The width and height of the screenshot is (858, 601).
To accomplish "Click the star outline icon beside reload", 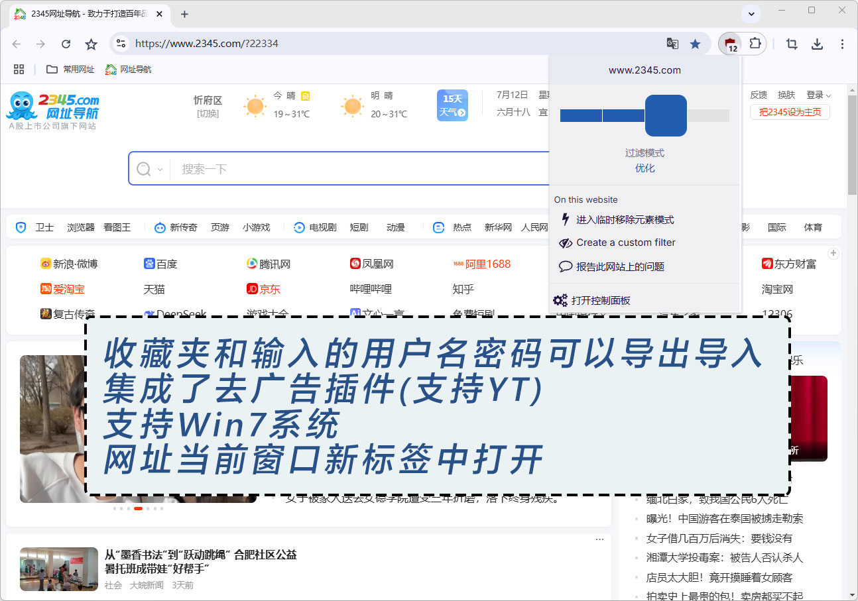I will [92, 44].
